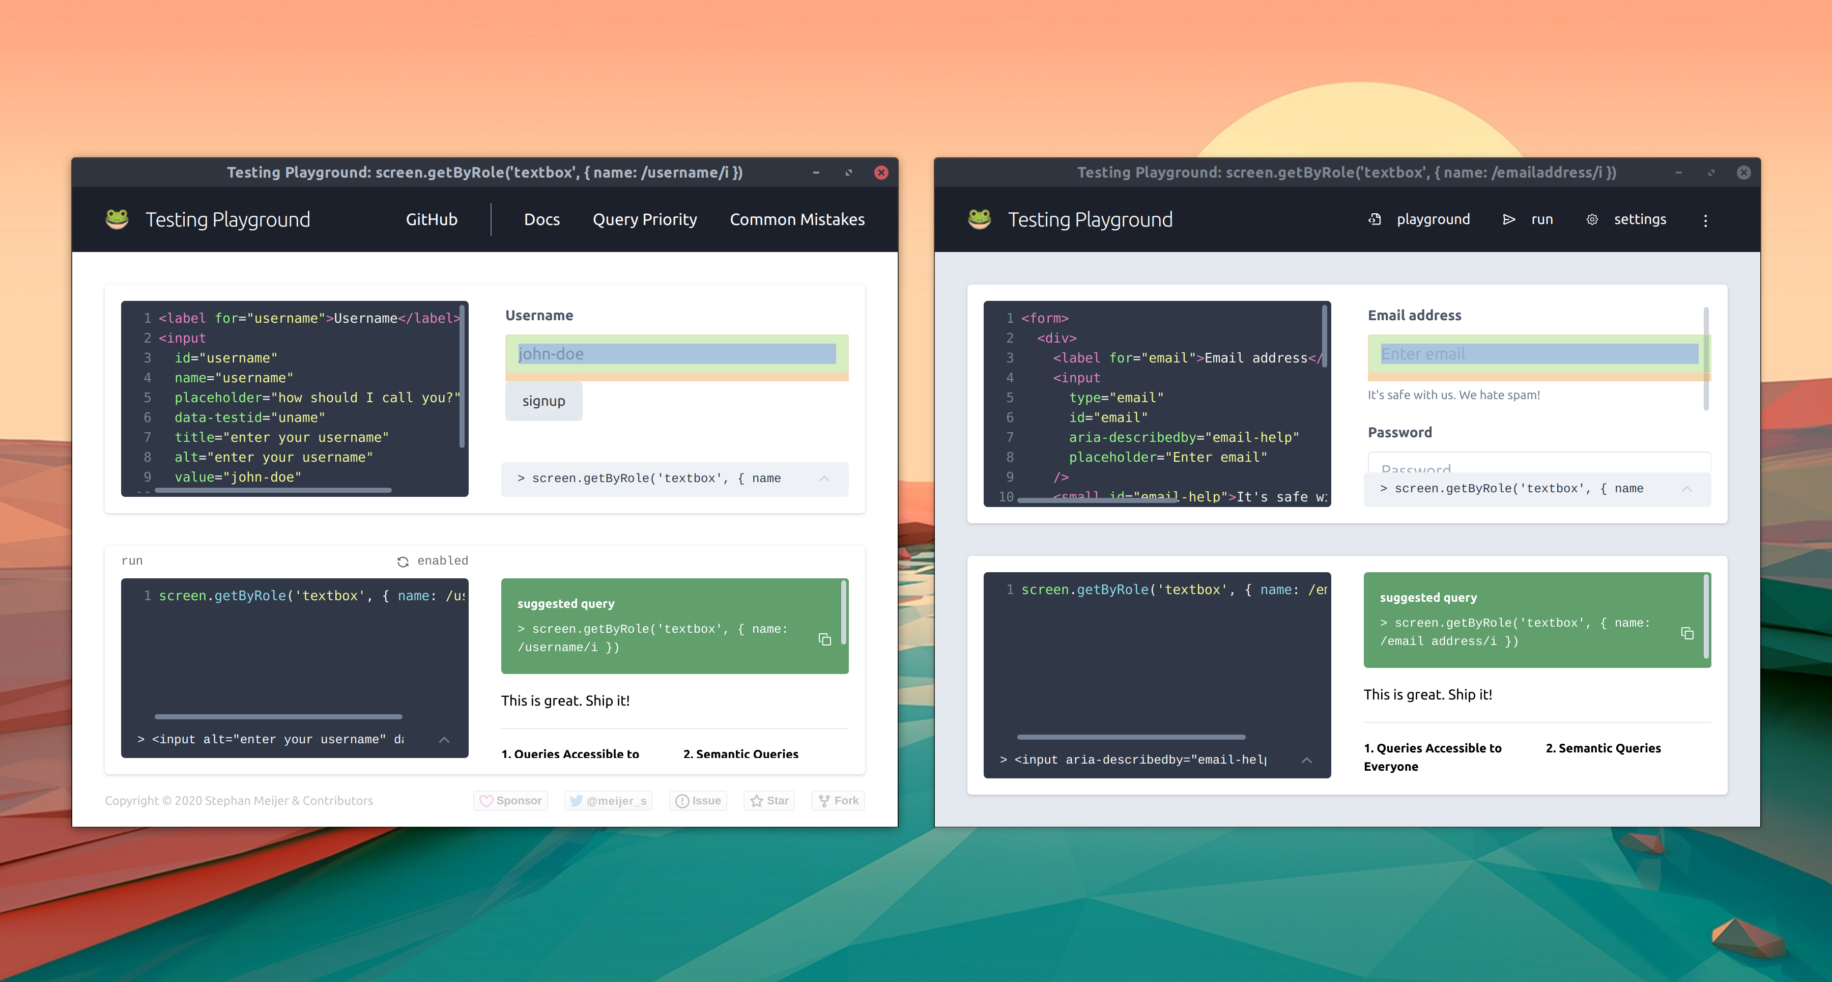Click the frog logo in the left window

coord(118,219)
